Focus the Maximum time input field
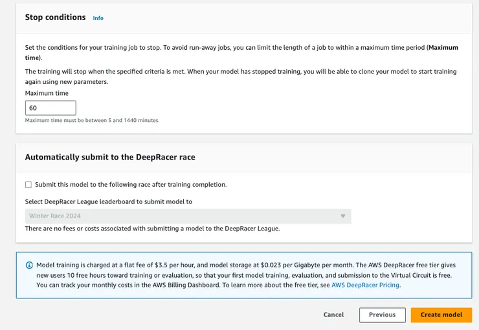This screenshot has width=479, height=330. 50,108
